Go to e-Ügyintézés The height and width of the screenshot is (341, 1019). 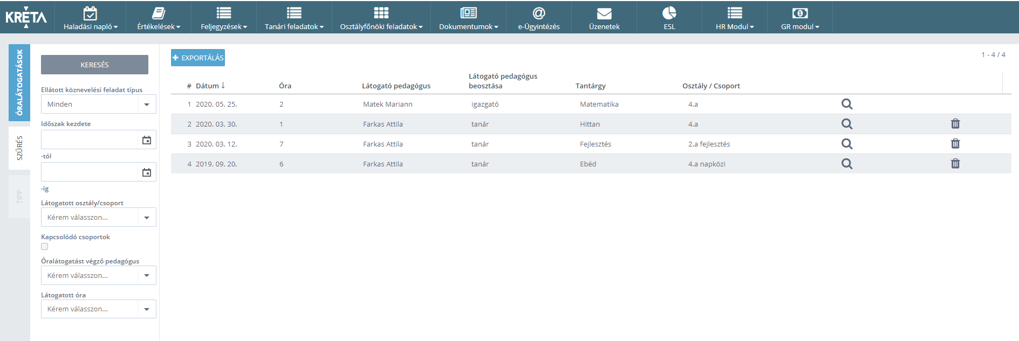[539, 18]
